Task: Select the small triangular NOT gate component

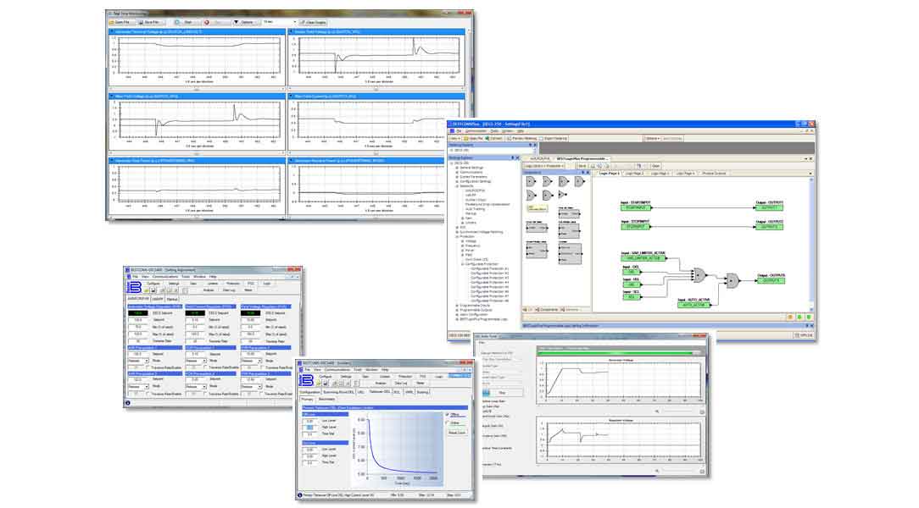Action: (562, 194)
